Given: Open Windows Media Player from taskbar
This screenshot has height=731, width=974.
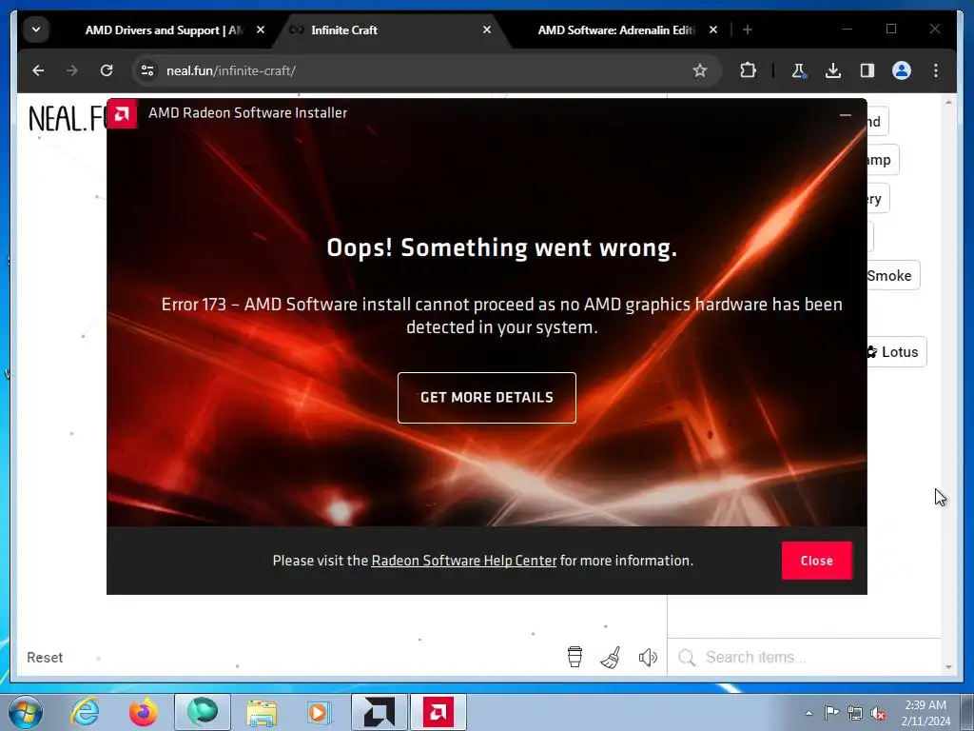Looking at the screenshot, I should [x=320, y=712].
